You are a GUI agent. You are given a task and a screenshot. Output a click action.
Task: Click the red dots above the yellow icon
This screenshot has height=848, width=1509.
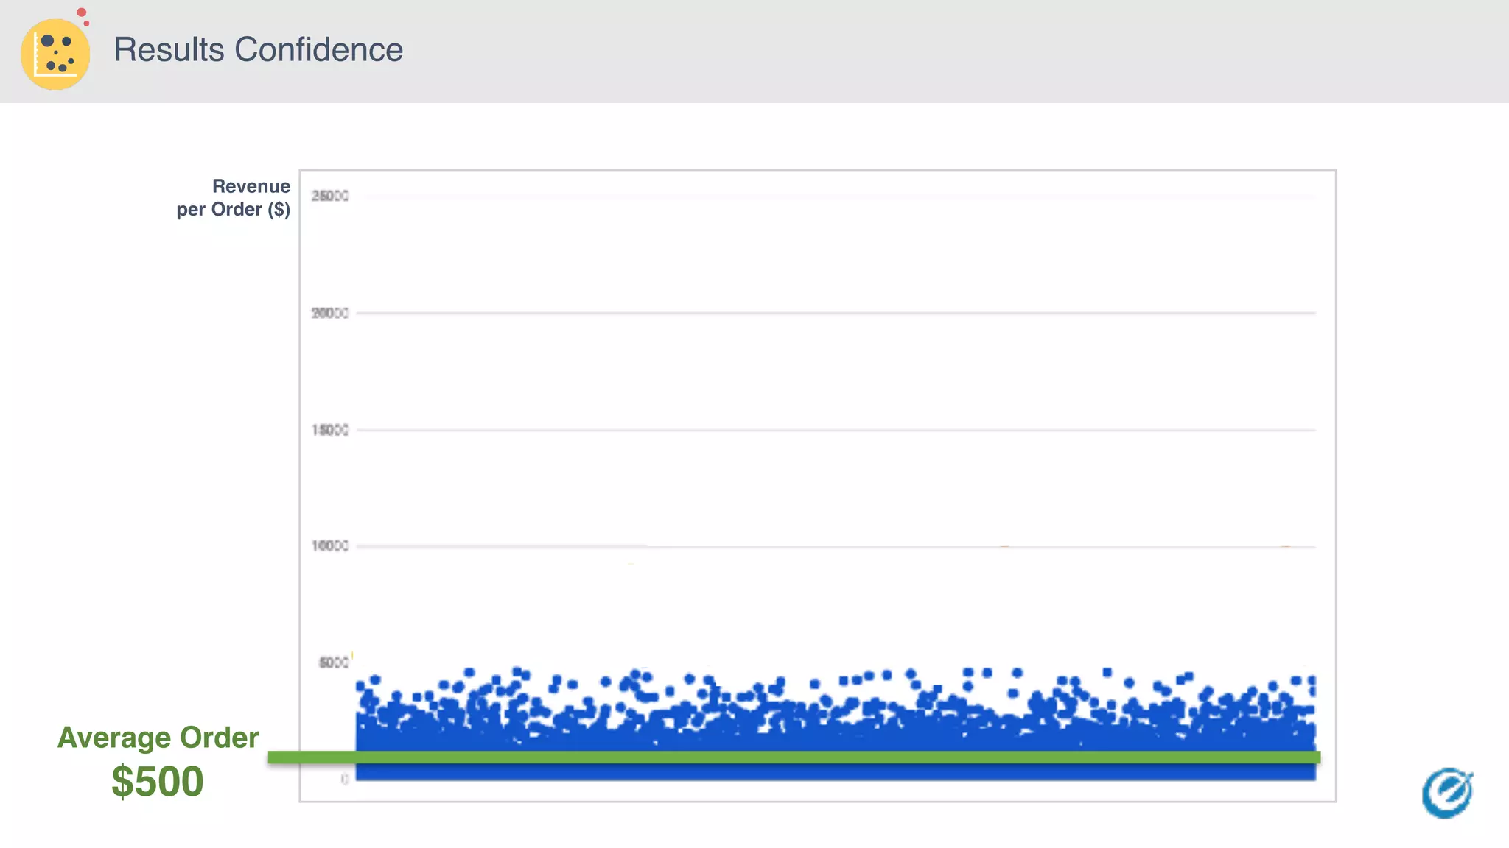[83, 15]
